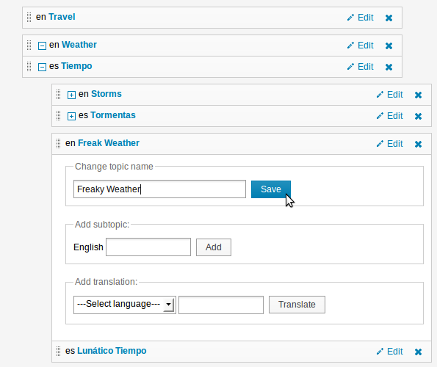Remove the Weather topic using X icon
This screenshot has width=437, height=367.
click(389, 46)
